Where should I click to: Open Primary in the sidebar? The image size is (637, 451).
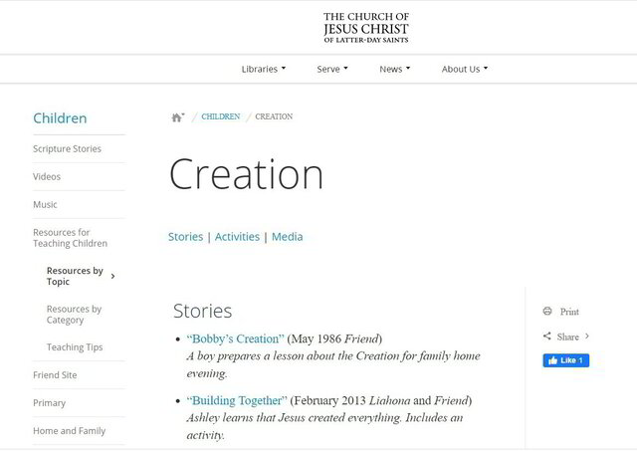pyautogui.click(x=49, y=403)
